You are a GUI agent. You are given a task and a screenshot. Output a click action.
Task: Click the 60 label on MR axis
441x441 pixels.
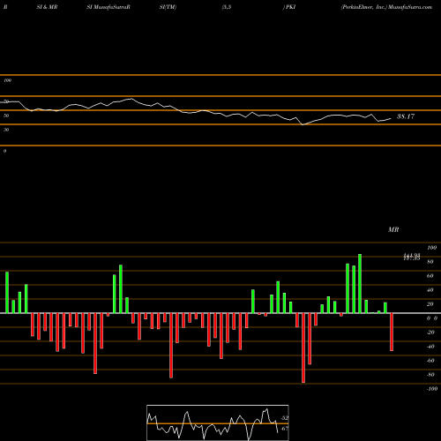pyautogui.click(x=430, y=276)
